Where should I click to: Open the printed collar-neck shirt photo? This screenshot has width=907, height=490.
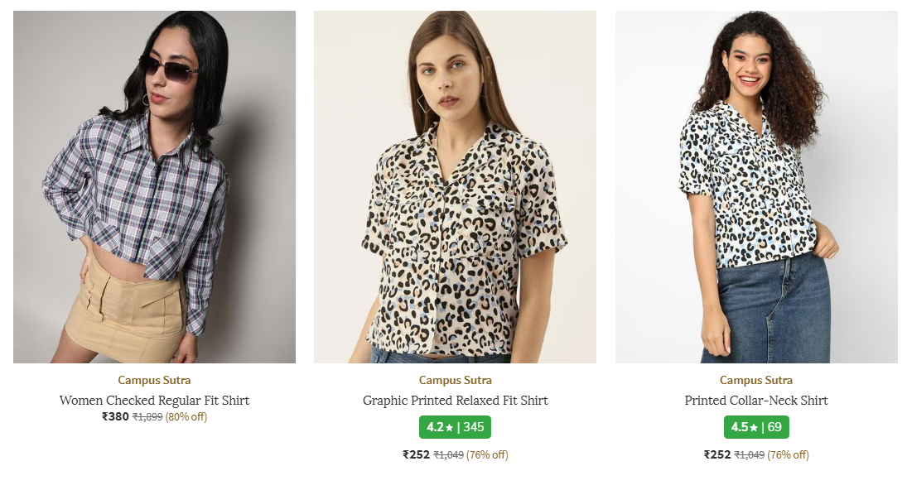(x=756, y=186)
